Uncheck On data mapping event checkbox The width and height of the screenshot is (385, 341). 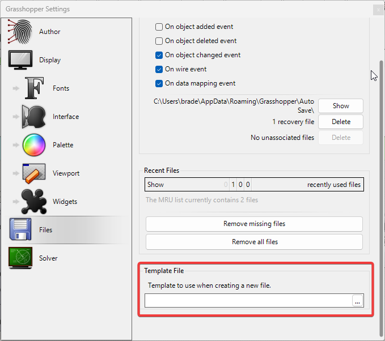[159, 84]
